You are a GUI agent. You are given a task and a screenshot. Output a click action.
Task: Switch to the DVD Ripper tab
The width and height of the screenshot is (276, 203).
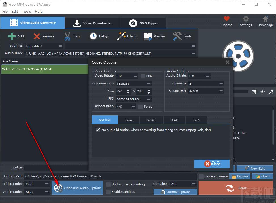click(143, 23)
